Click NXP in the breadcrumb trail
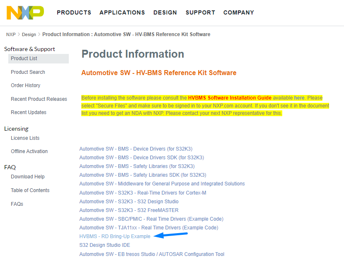 pos(10,34)
